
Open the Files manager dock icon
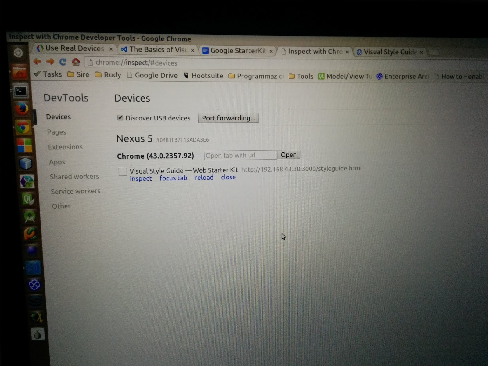pyautogui.click(x=19, y=73)
